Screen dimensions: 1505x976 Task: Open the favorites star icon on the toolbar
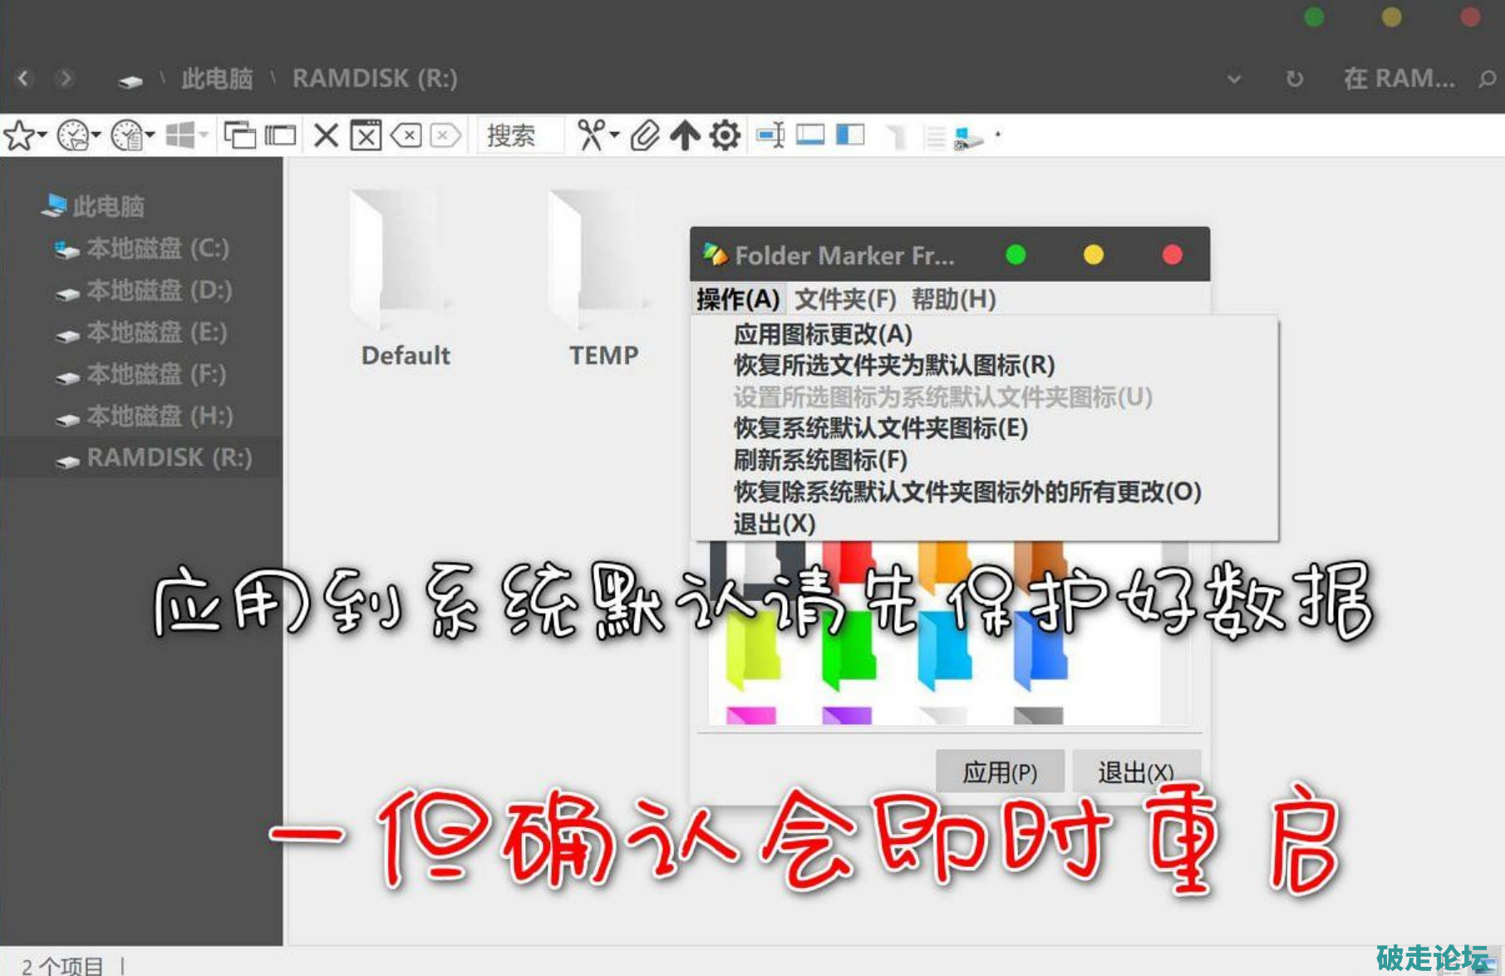[18, 136]
